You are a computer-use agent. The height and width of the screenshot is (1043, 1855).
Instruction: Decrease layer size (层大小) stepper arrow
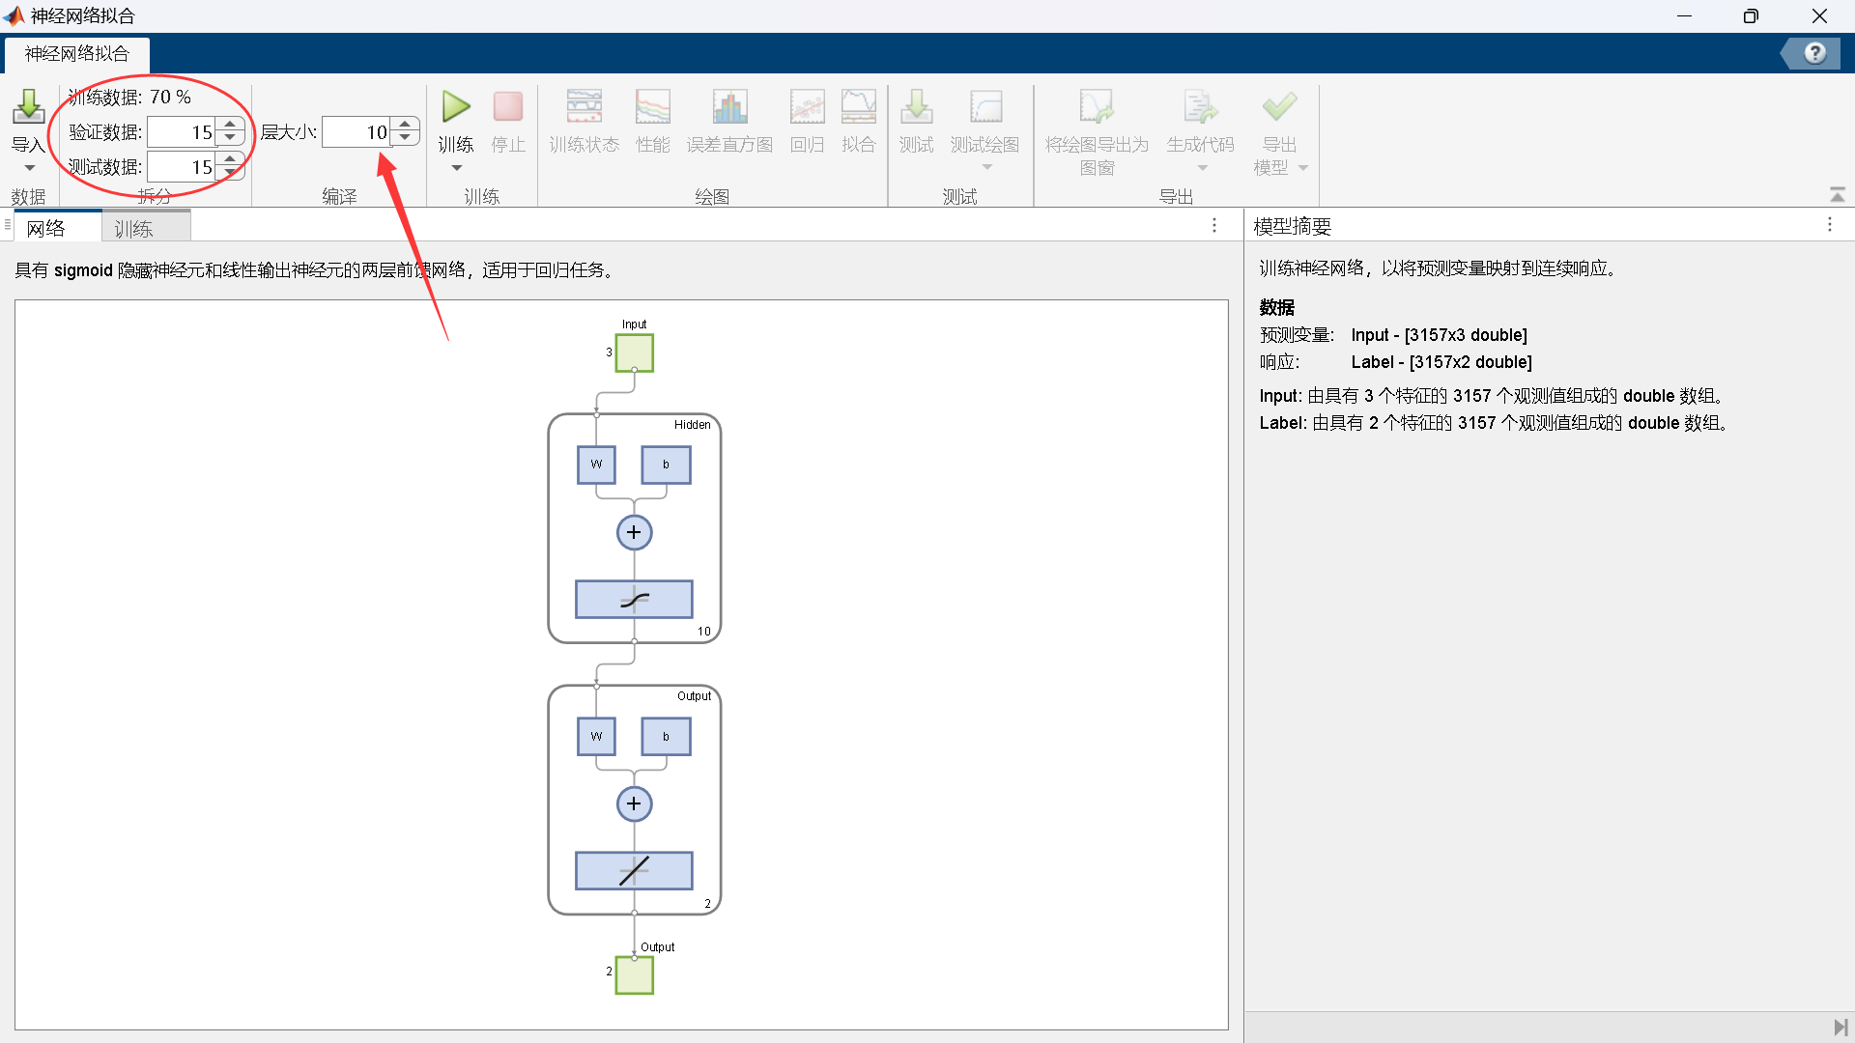(x=406, y=138)
